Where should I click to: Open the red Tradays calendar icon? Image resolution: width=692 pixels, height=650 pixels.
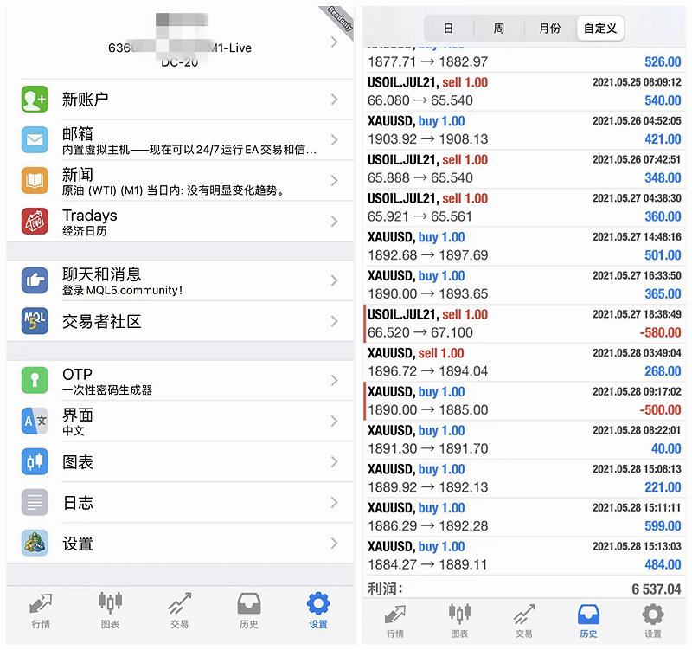35,222
